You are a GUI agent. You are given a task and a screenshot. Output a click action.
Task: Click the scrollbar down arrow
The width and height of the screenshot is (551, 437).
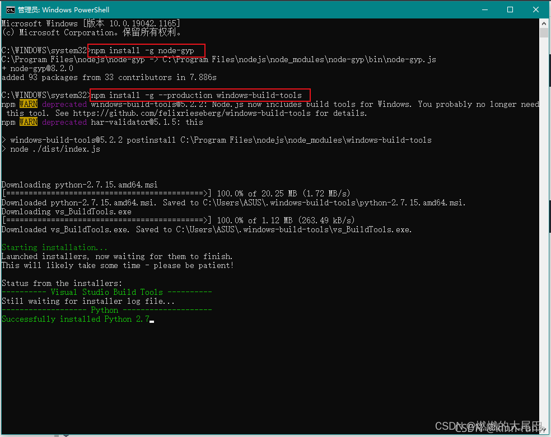click(544, 429)
